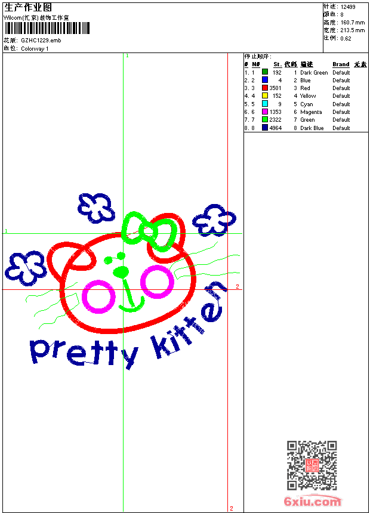Click stitch count 1353 in Magenta row
Viewport: 370px width, 513px height.
coord(275,112)
